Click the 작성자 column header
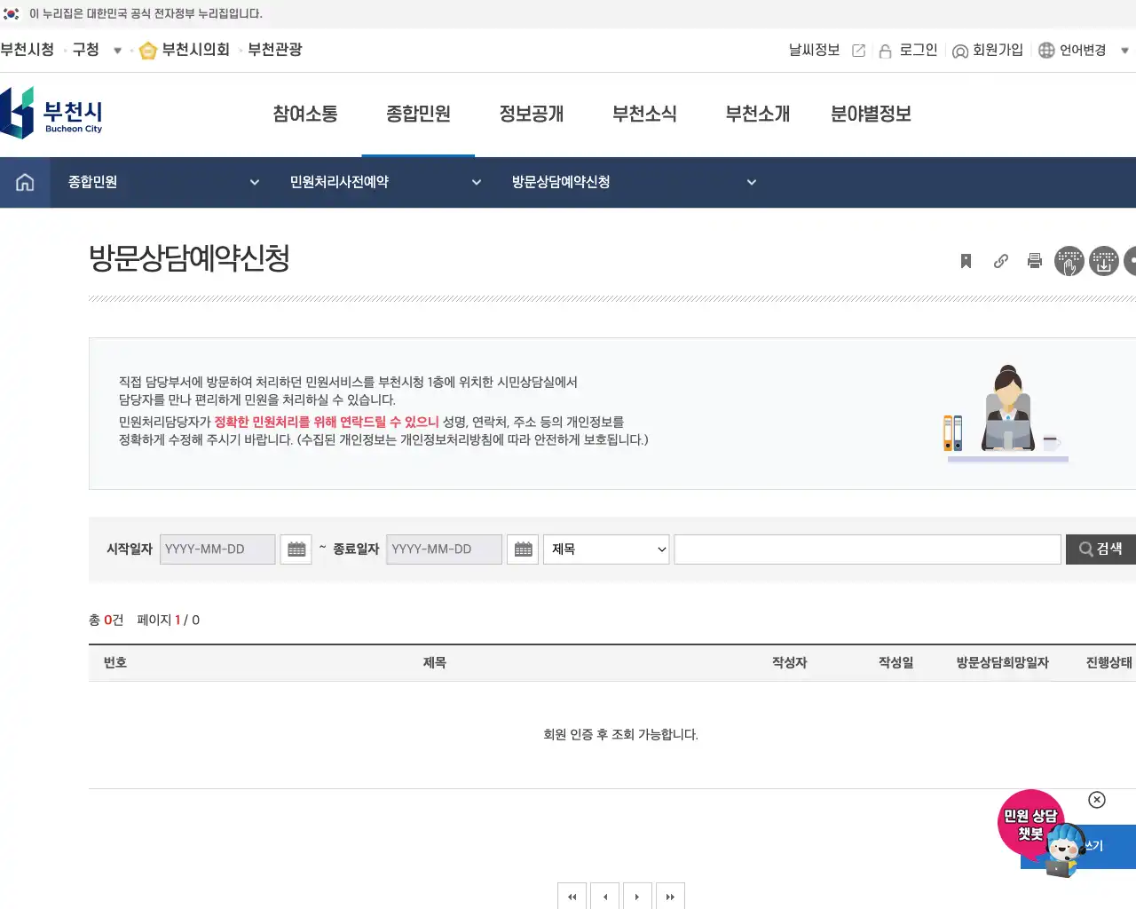The height and width of the screenshot is (909, 1136). pos(790,663)
